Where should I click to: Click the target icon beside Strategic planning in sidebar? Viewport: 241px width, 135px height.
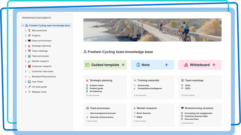29,46
